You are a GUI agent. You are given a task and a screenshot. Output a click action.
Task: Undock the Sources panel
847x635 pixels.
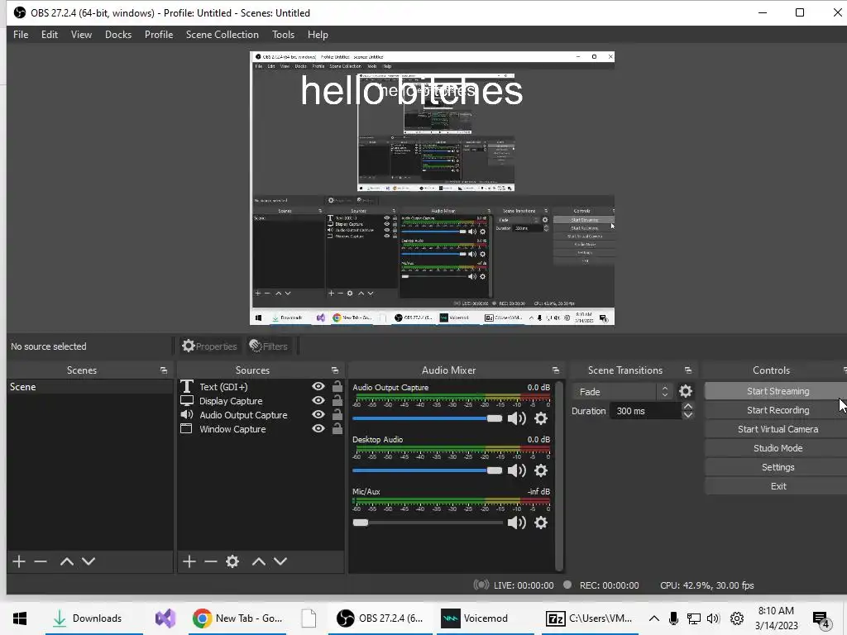tap(335, 370)
